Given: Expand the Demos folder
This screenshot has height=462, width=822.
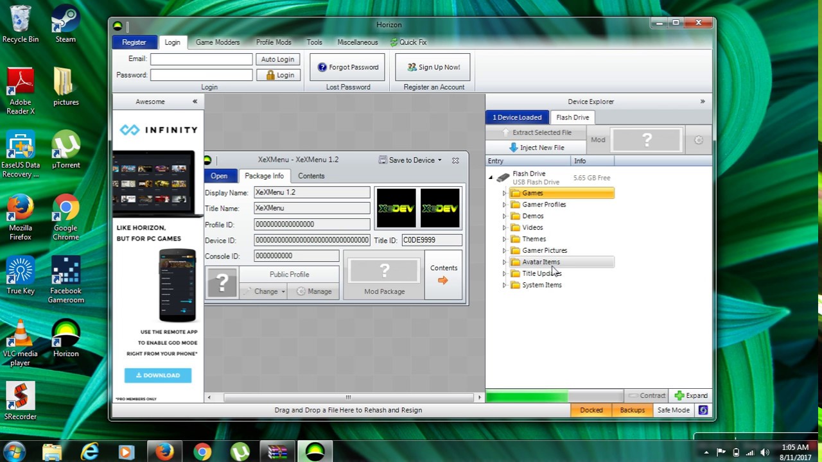Looking at the screenshot, I should point(504,216).
